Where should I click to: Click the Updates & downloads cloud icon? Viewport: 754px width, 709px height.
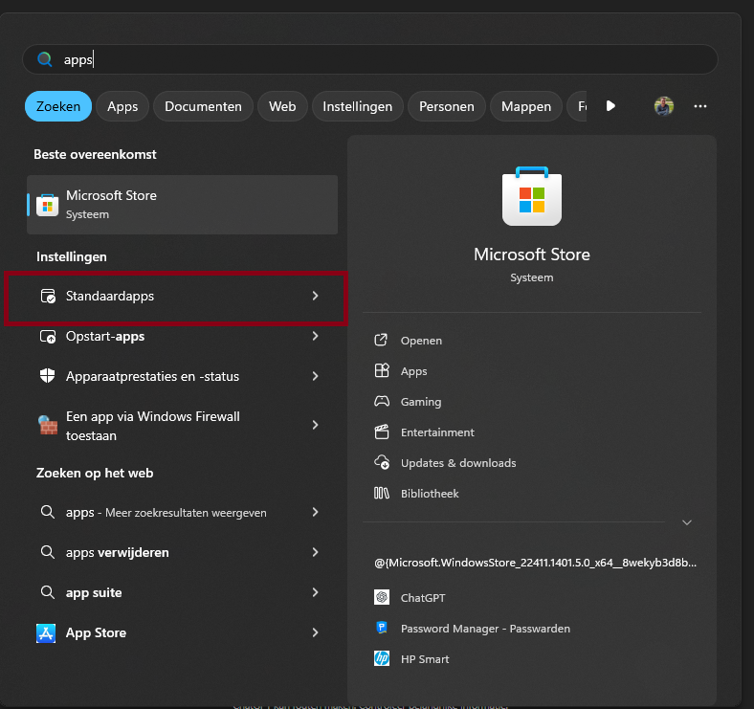click(382, 462)
